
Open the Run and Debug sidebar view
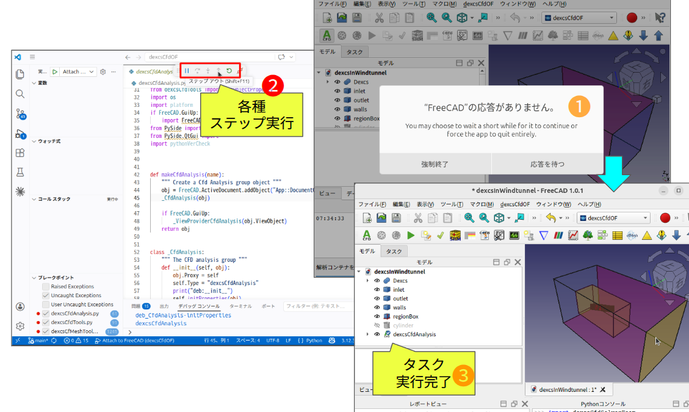pos(20,134)
